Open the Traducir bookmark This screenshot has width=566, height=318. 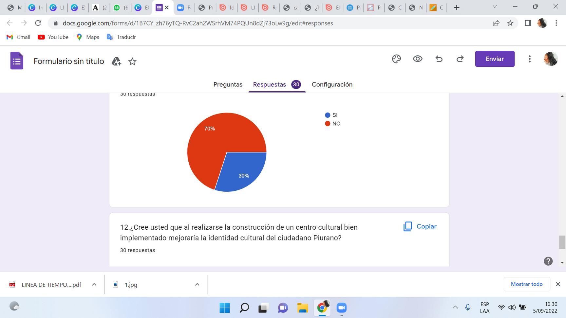pyautogui.click(x=122, y=37)
